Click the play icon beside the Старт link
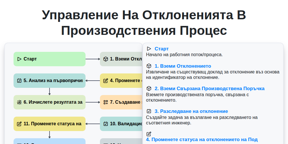 coord(149,49)
